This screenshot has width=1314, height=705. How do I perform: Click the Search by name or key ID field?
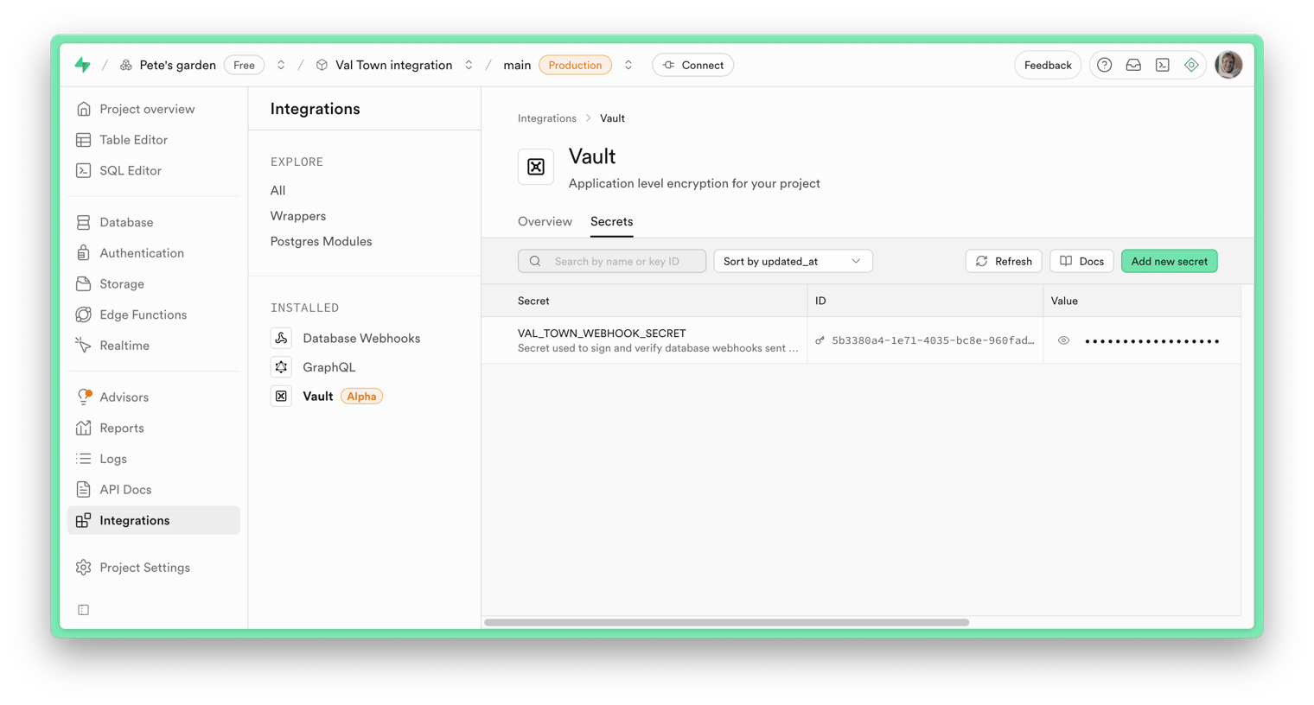612,261
